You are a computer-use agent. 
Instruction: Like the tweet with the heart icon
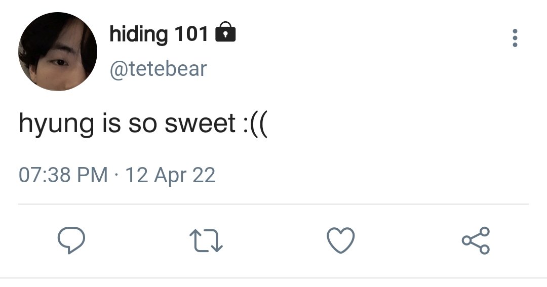pyautogui.click(x=340, y=240)
